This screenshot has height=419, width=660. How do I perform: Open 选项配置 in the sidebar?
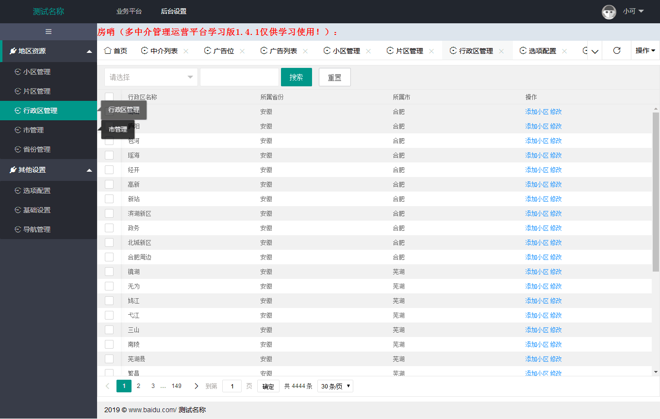coord(49,191)
